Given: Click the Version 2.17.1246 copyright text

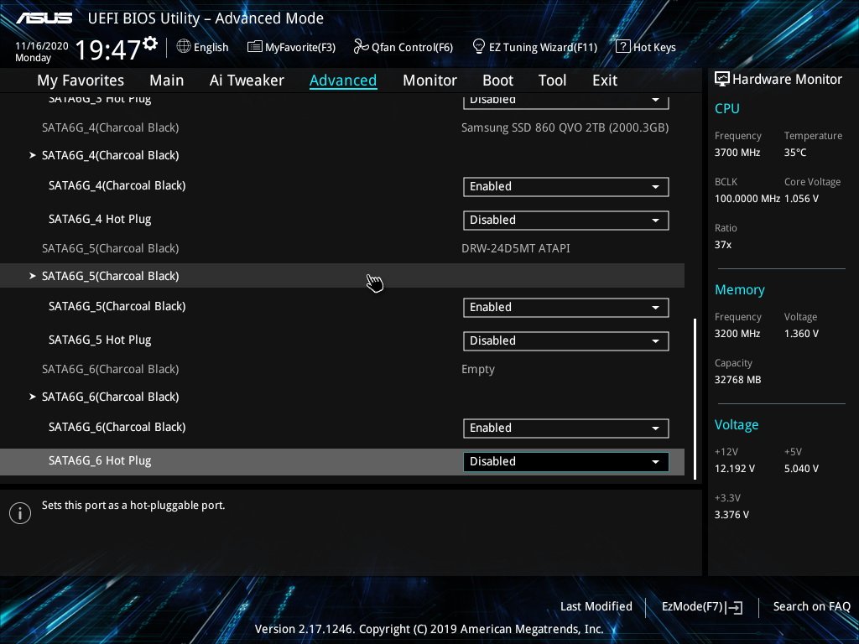Looking at the screenshot, I should (429, 629).
